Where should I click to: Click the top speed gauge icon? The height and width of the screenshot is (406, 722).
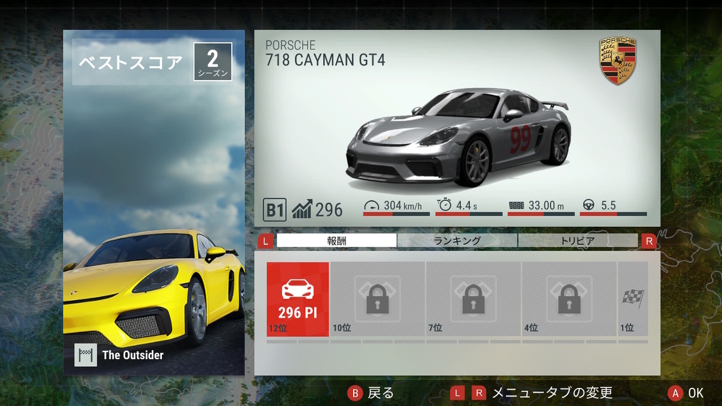pos(372,205)
